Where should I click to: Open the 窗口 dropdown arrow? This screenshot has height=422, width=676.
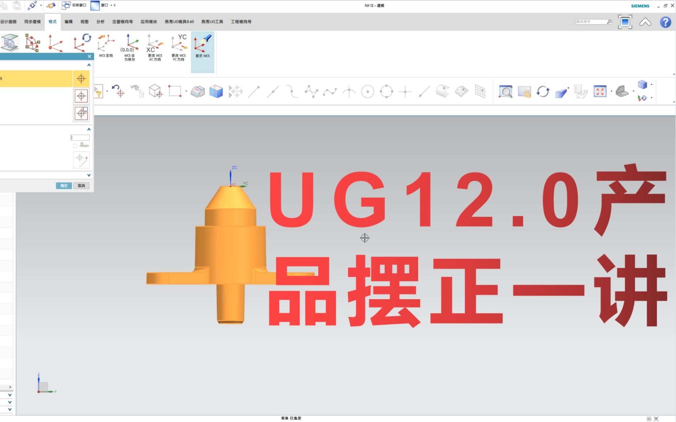coord(111,5)
